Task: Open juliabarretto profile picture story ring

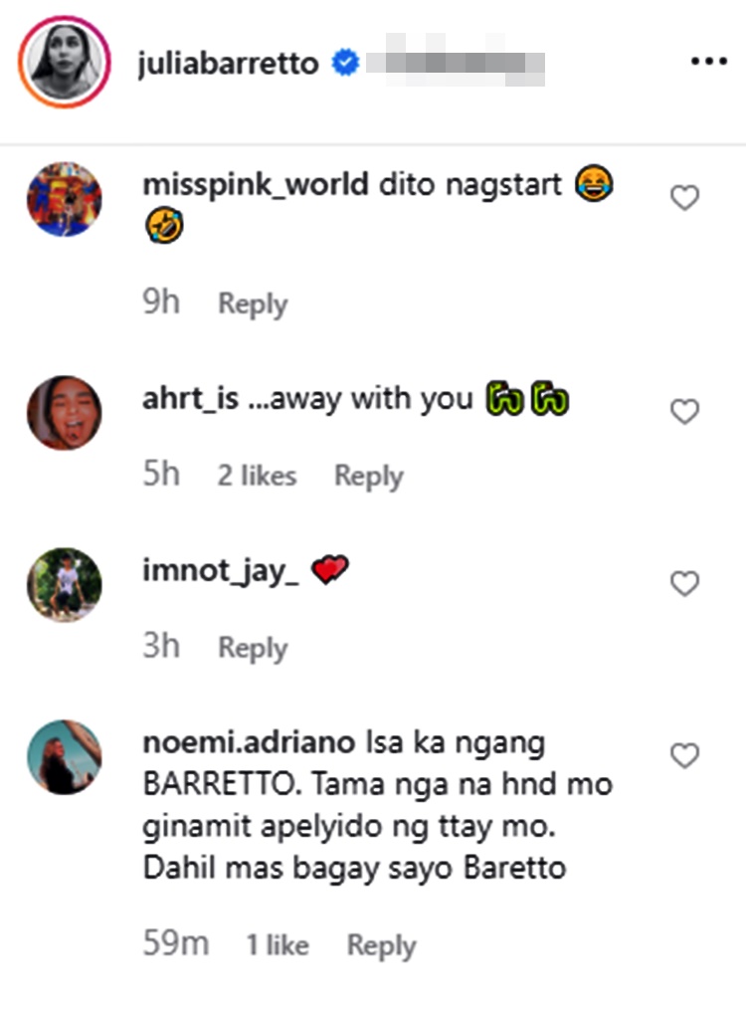Action: pyautogui.click(x=65, y=62)
